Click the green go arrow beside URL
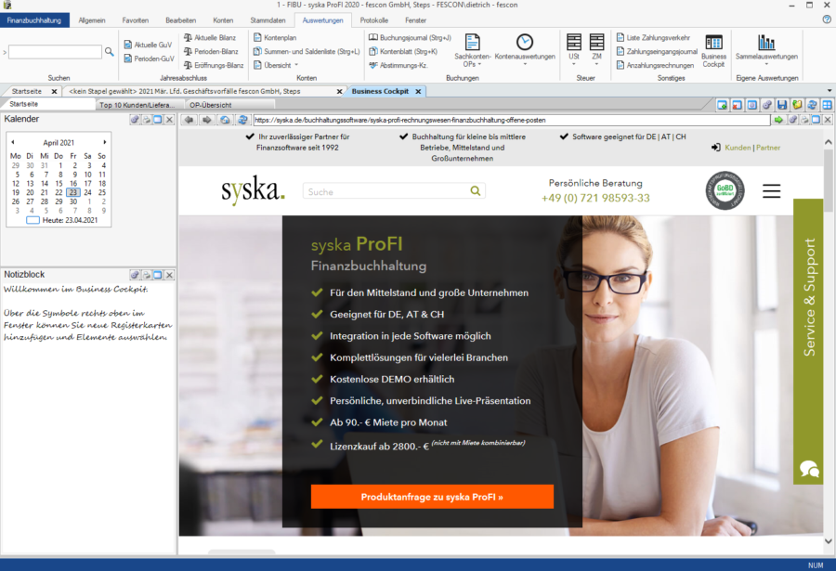The image size is (836, 571). coord(779,120)
